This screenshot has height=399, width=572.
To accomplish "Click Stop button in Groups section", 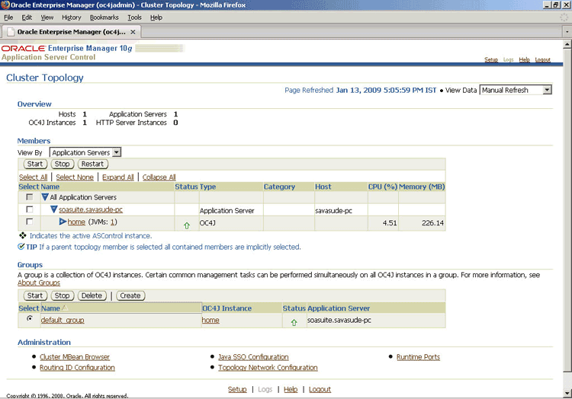I will click(62, 295).
